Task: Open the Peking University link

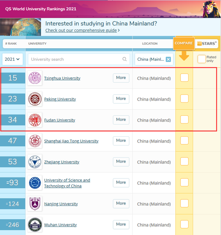Action: 60,99
